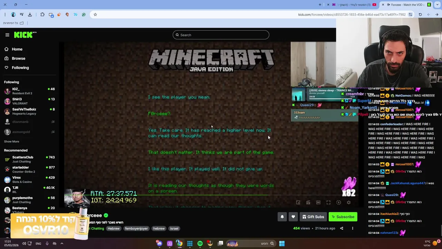The image size is (442, 249).
Task: Select the femboyenjoyer tag
Action: coord(136,229)
